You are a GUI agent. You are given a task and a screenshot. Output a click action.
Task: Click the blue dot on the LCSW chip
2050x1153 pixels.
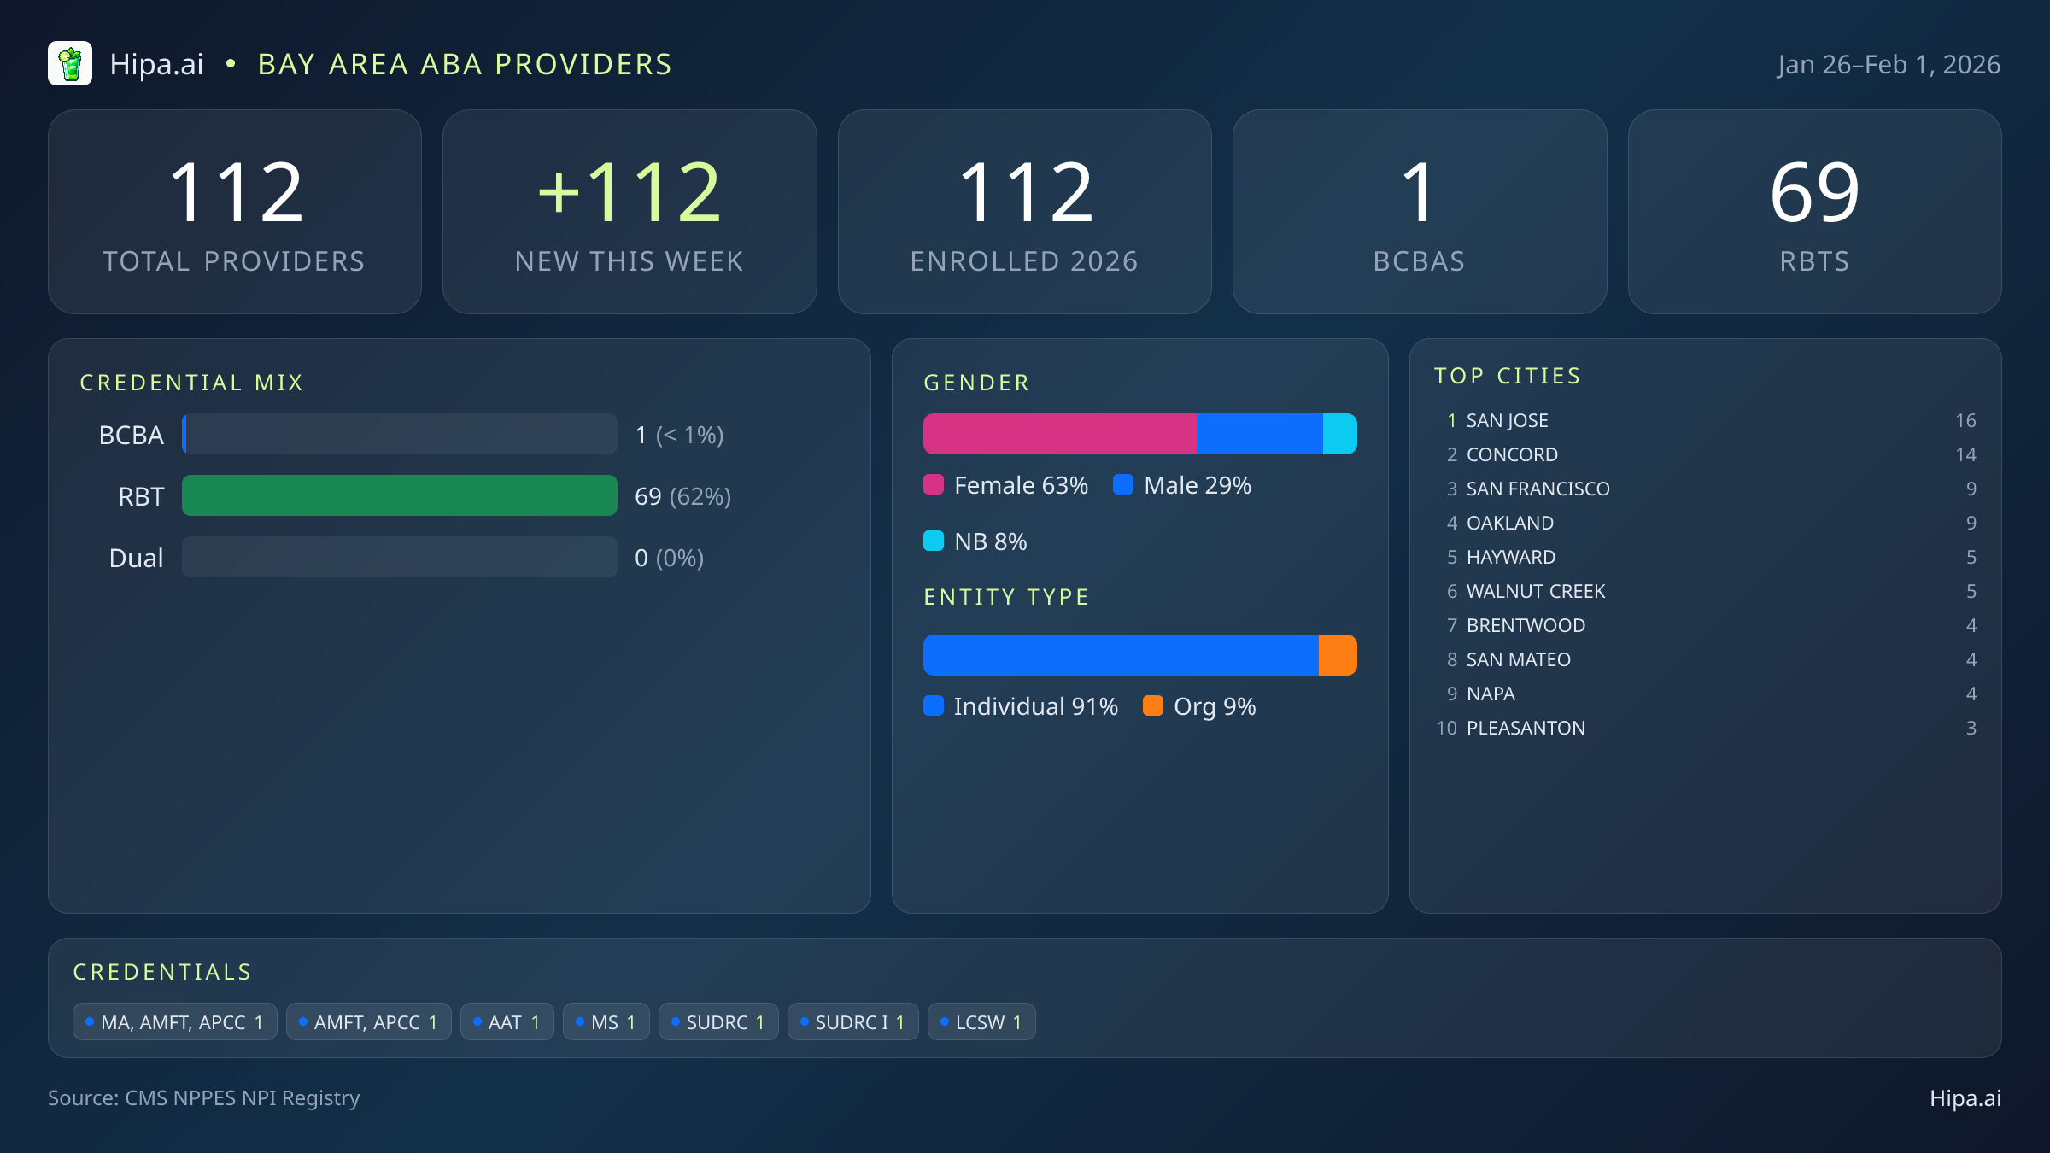click(945, 1021)
